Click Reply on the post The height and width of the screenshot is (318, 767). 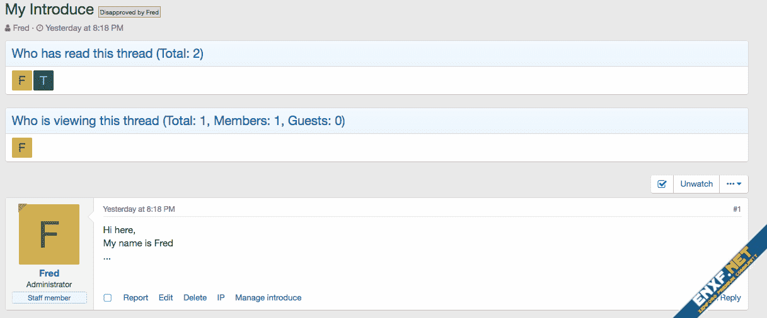coord(731,298)
